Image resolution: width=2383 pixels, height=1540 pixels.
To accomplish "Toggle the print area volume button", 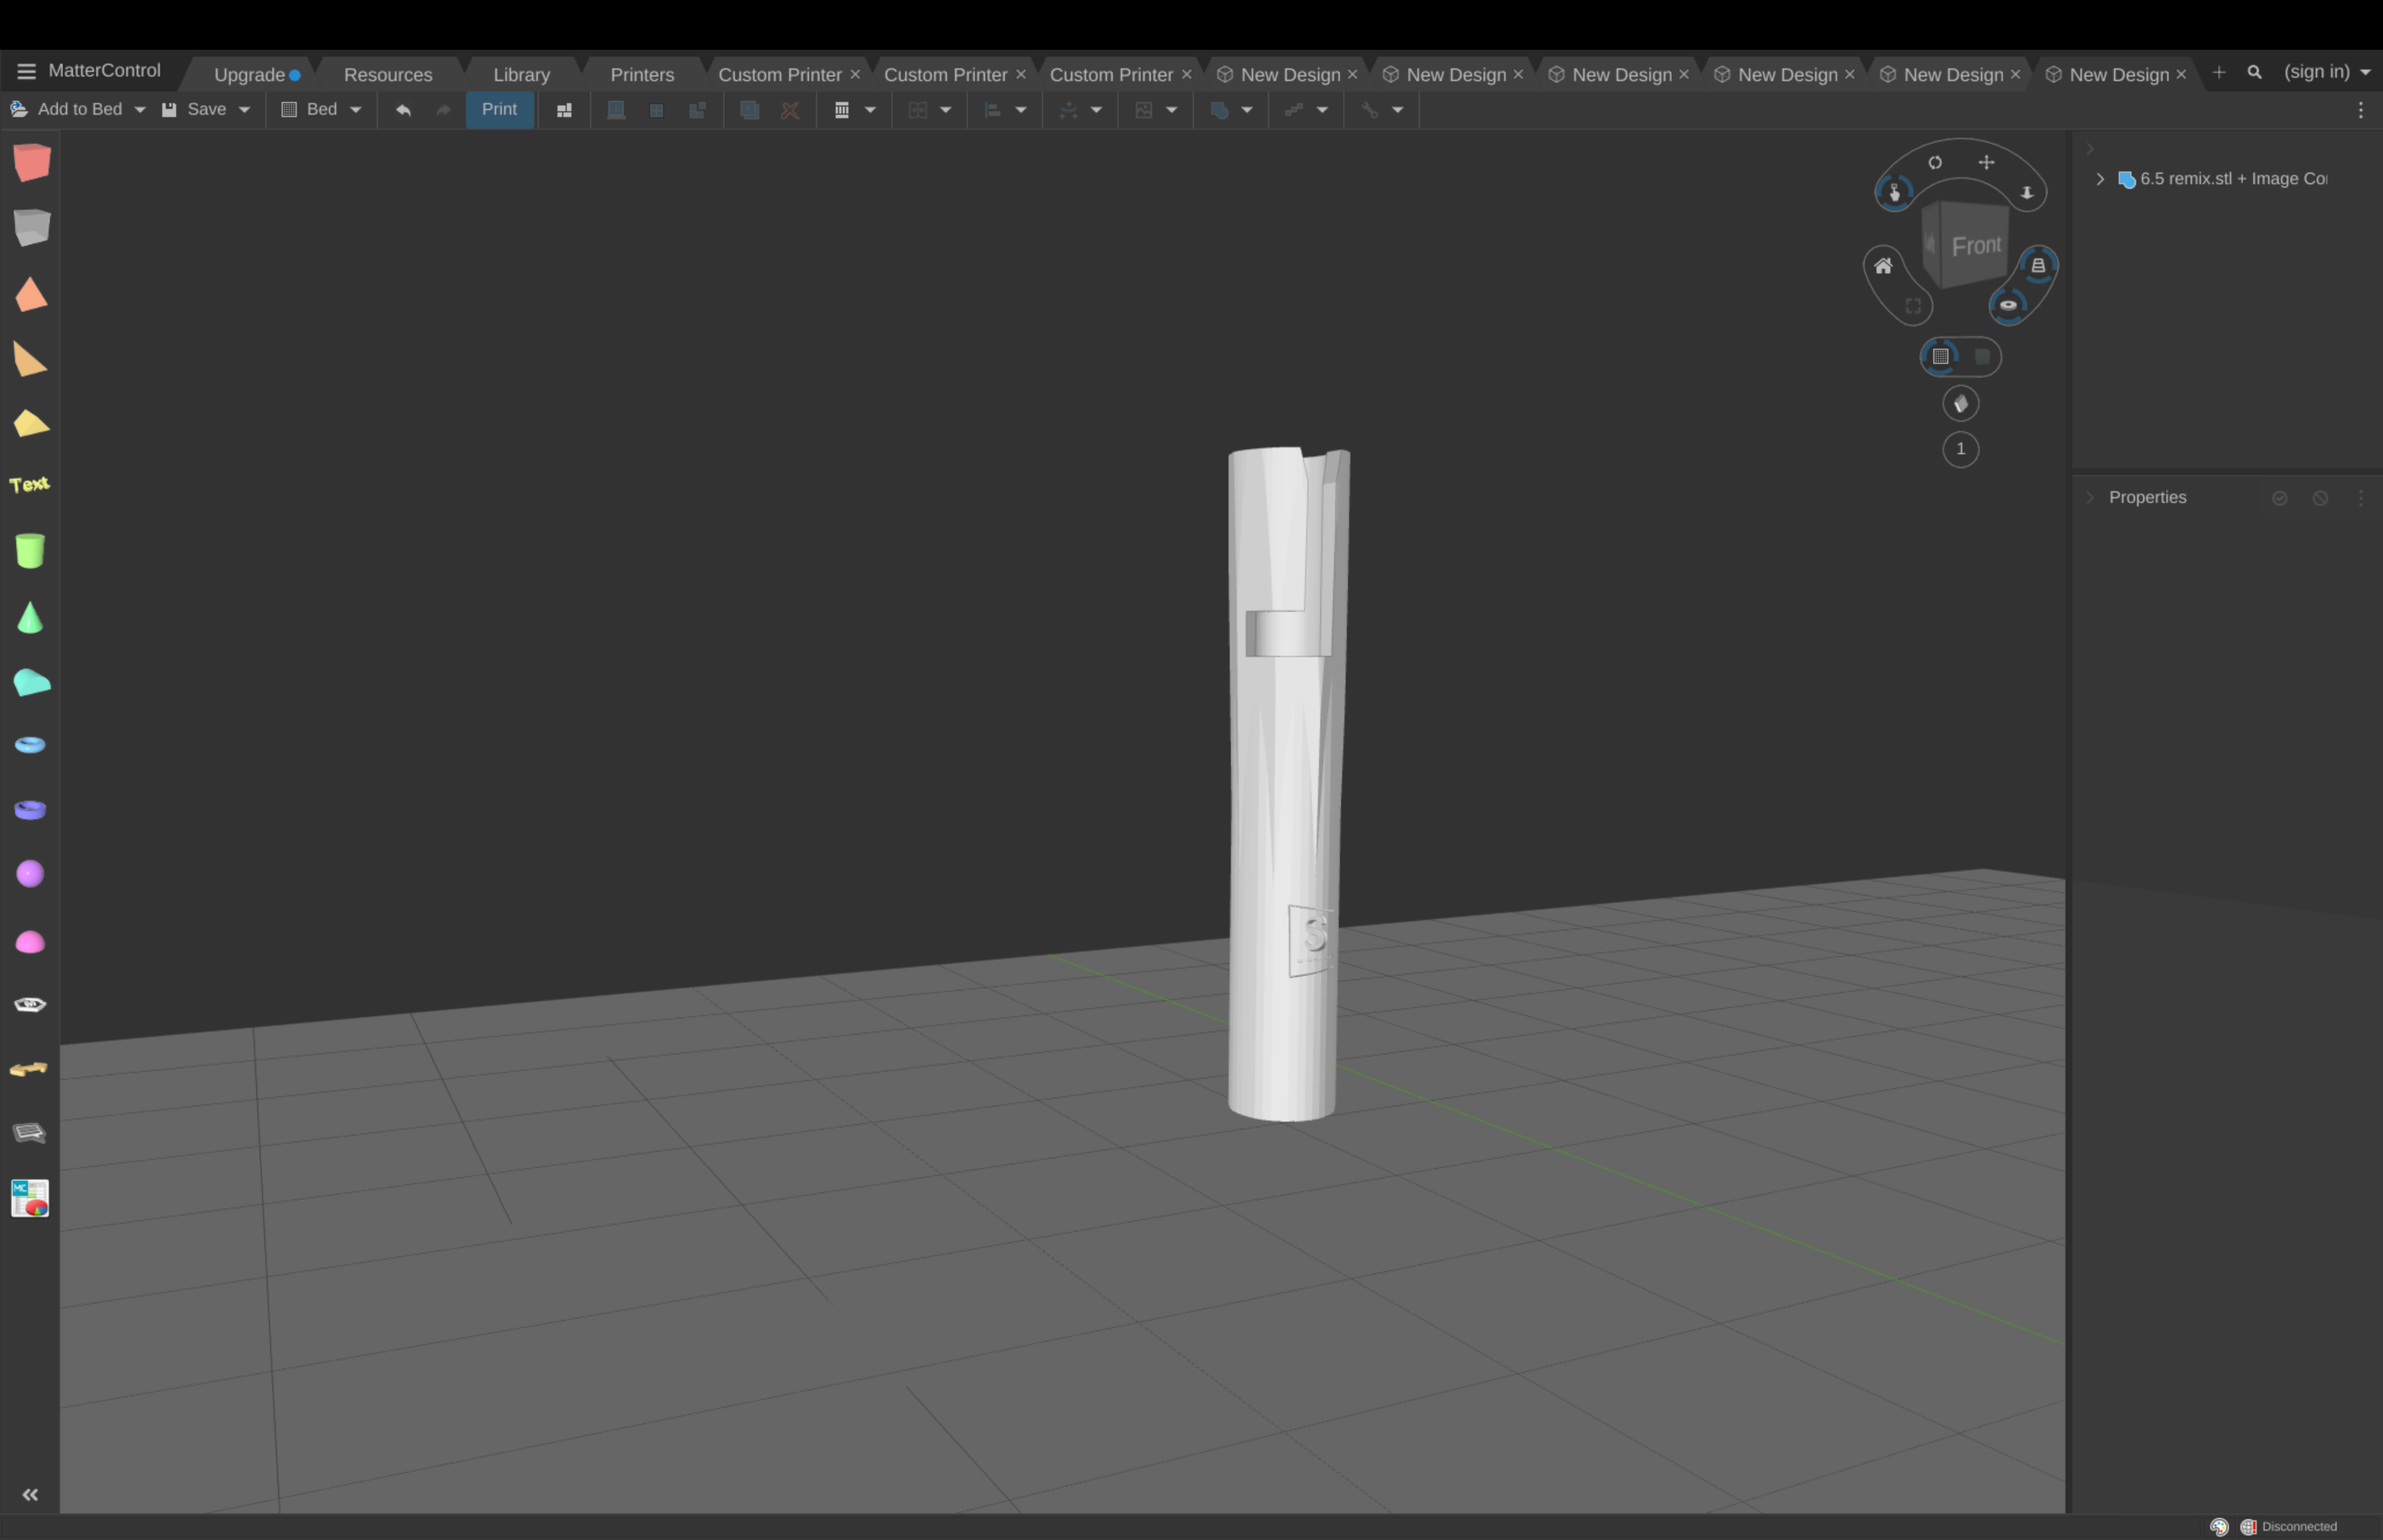I will point(1982,356).
